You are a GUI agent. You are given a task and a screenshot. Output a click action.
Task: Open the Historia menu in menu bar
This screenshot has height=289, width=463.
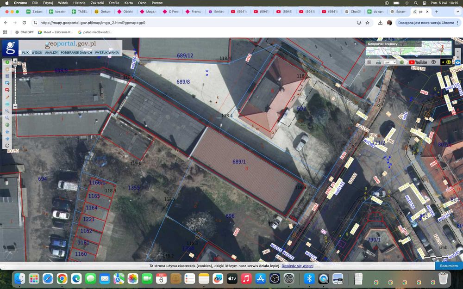[79, 3]
